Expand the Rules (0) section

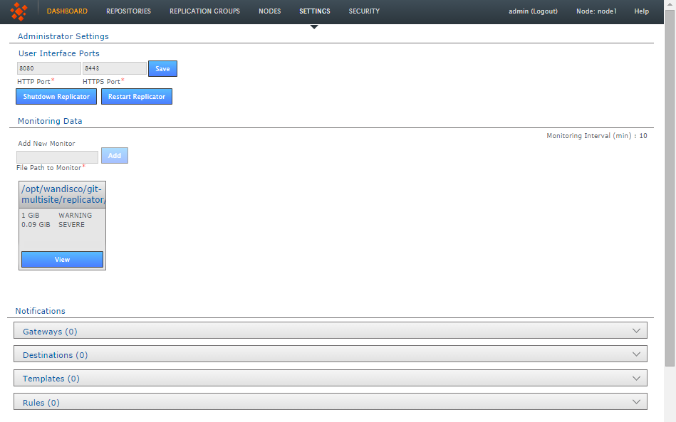(x=331, y=402)
